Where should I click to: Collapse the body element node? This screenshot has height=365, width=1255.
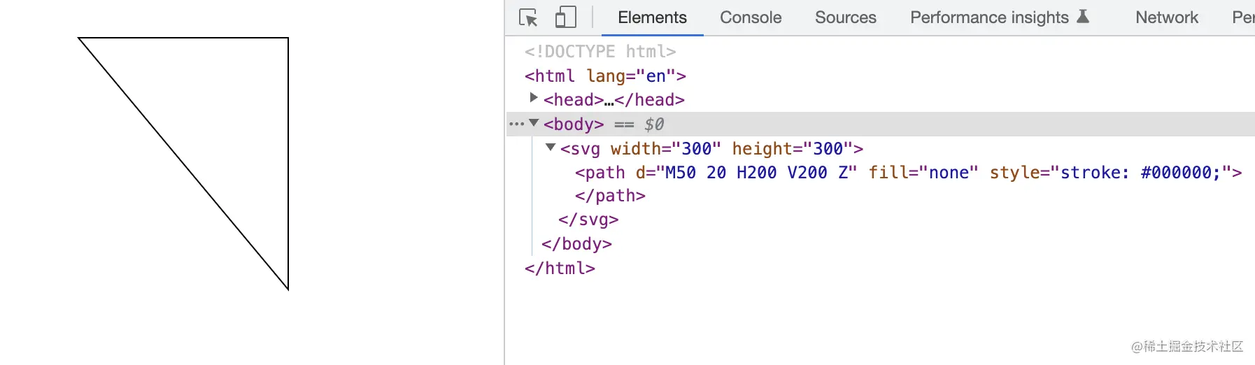point(534,123)
